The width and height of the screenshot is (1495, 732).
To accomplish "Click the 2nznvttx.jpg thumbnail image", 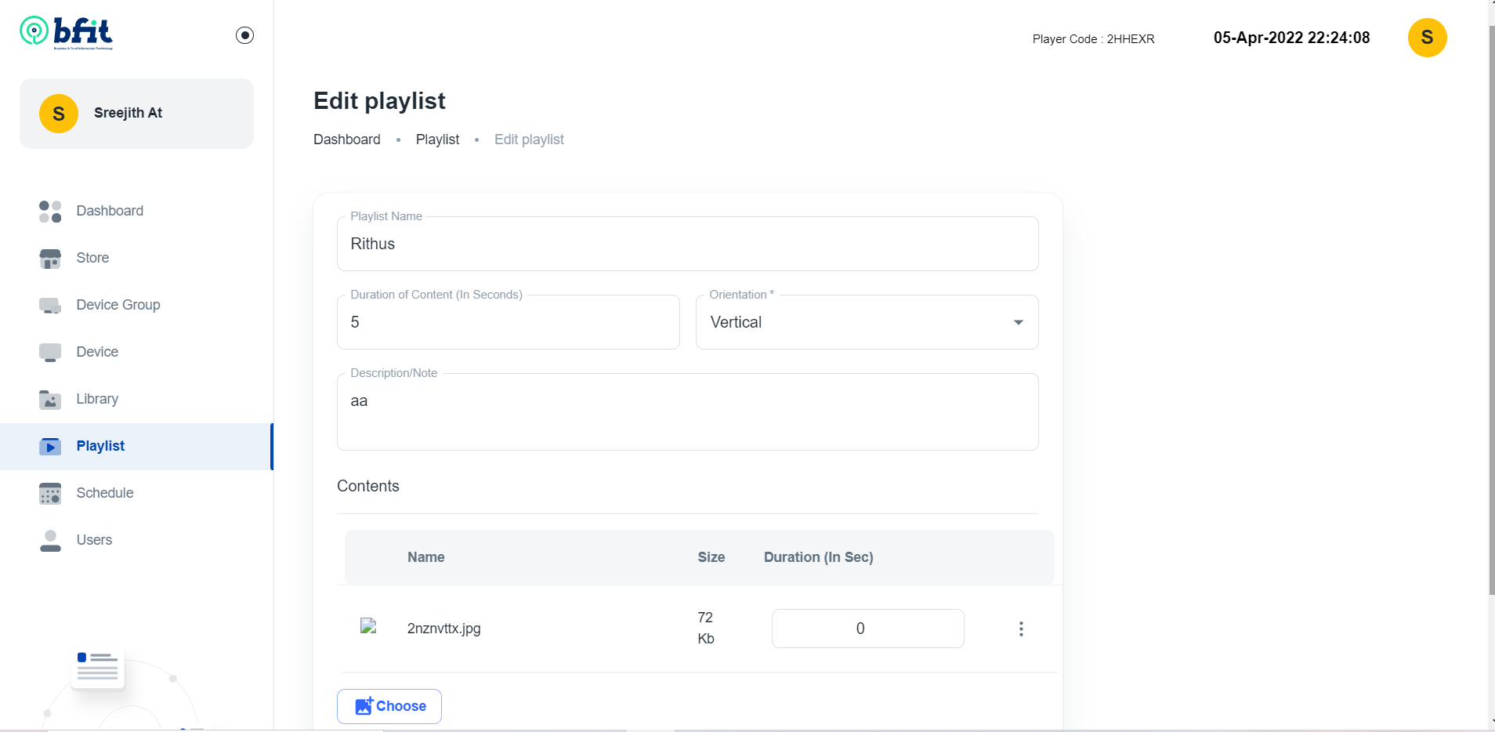I will [x=368, y=625].
